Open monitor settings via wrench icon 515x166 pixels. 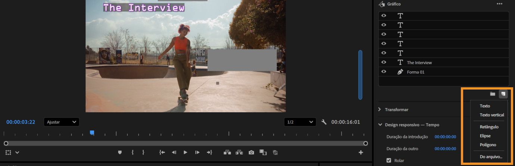[x=324, y=122]
